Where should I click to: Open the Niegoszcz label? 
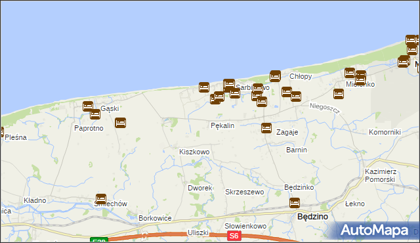pyautogui.click(x=325, y=108)
